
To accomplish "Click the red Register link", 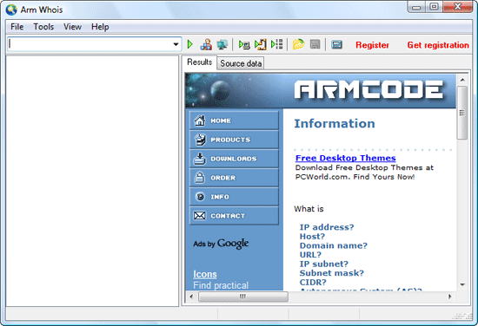I will point(372,45).
